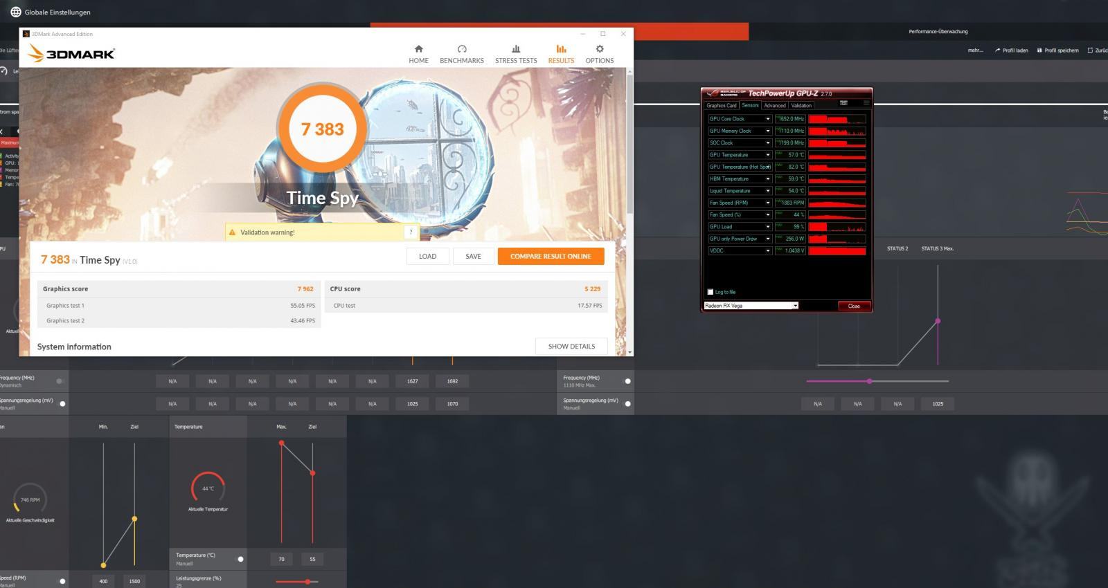
Task: Click the GPU-Z Close button
Action: (x=854, y=306)
